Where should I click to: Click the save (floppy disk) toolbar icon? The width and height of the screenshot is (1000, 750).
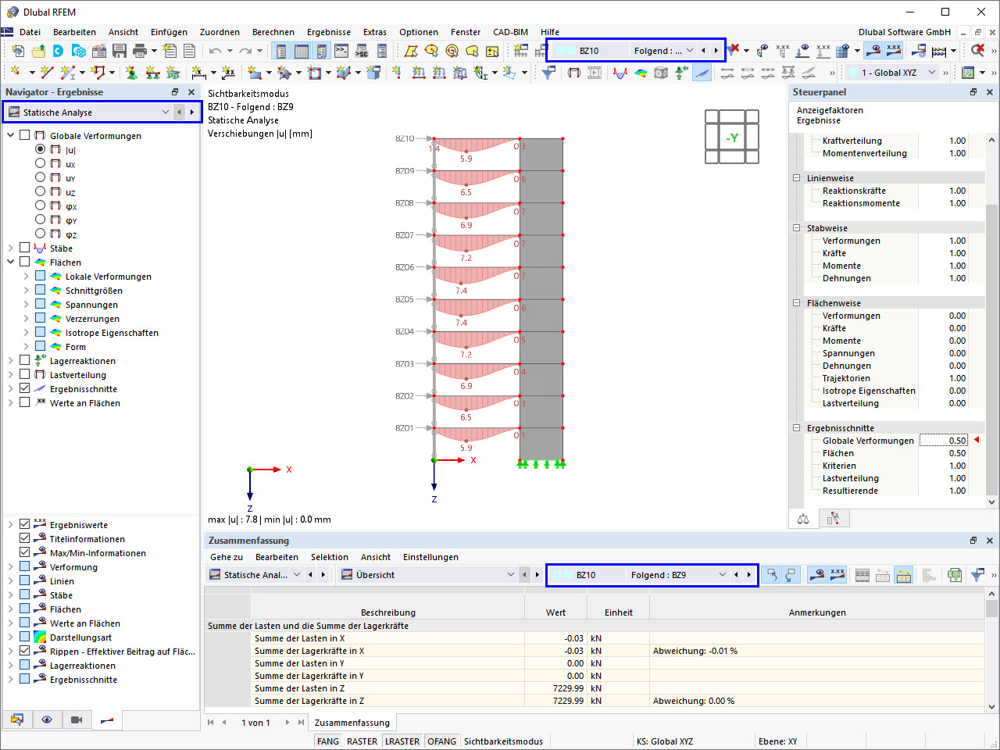tap(120, 51)
